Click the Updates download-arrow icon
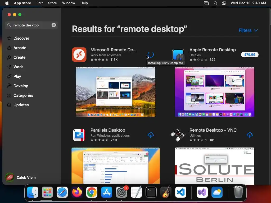The image size is (271, 203). tap(9, 105)
